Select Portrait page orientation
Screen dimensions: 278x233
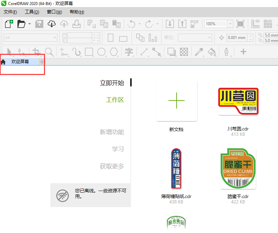tap(111, 38)
